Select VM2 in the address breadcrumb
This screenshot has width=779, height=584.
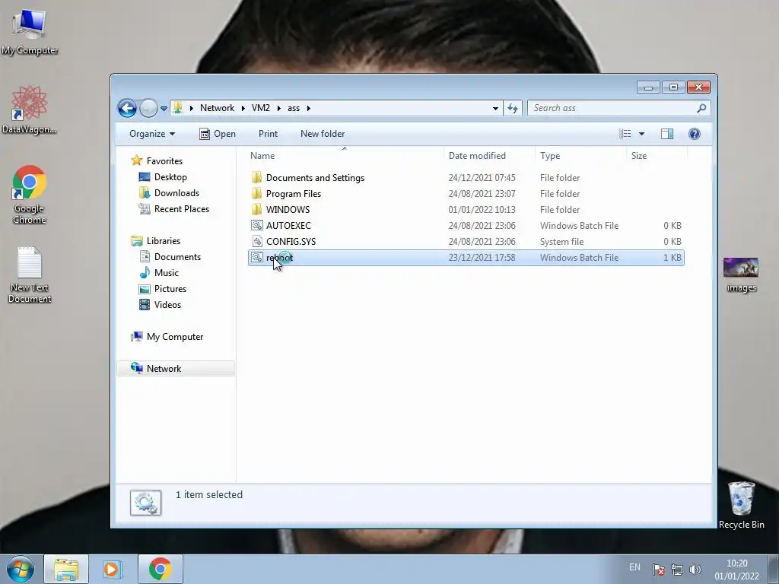(261, 108)
